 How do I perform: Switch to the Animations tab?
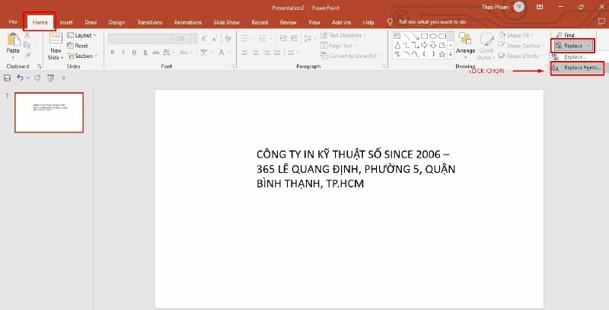click(187, 22)
